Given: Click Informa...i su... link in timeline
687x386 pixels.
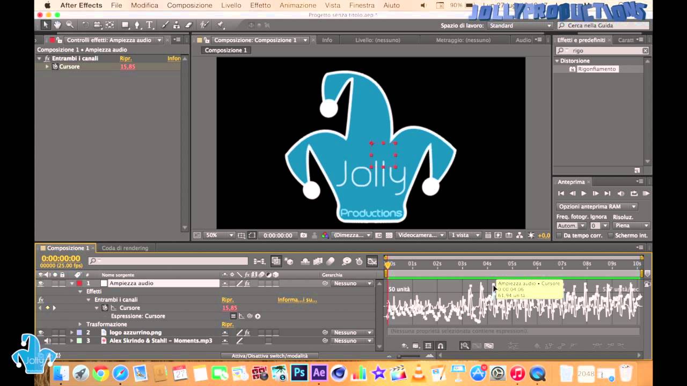Looking at the screenshot, I should pos(297,300).
